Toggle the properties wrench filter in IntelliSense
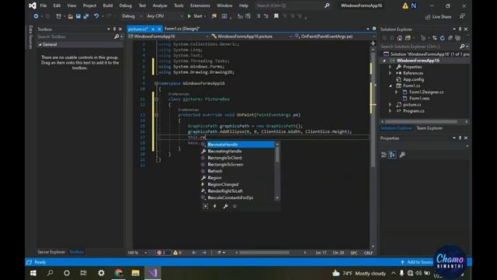 [225, 206]
